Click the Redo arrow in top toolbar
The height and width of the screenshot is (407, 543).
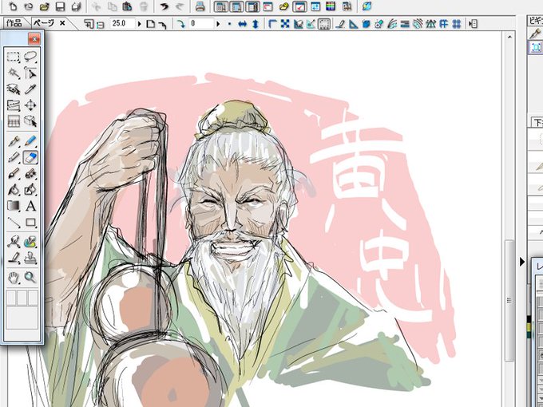point(180,6)
